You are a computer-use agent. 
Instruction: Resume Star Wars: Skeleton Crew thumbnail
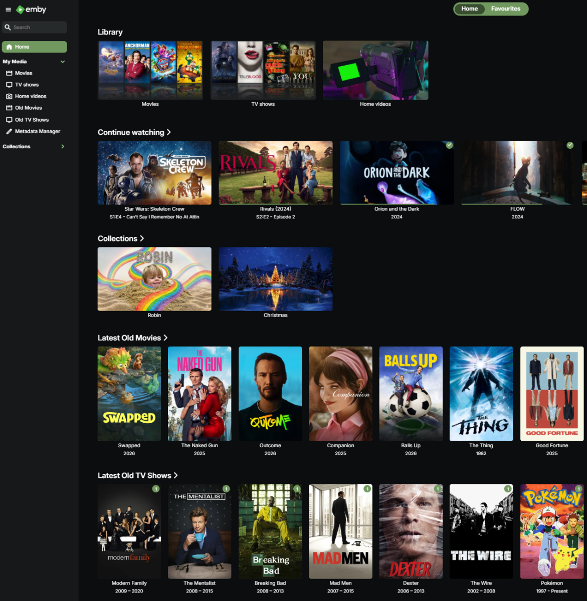pos(154,173)
